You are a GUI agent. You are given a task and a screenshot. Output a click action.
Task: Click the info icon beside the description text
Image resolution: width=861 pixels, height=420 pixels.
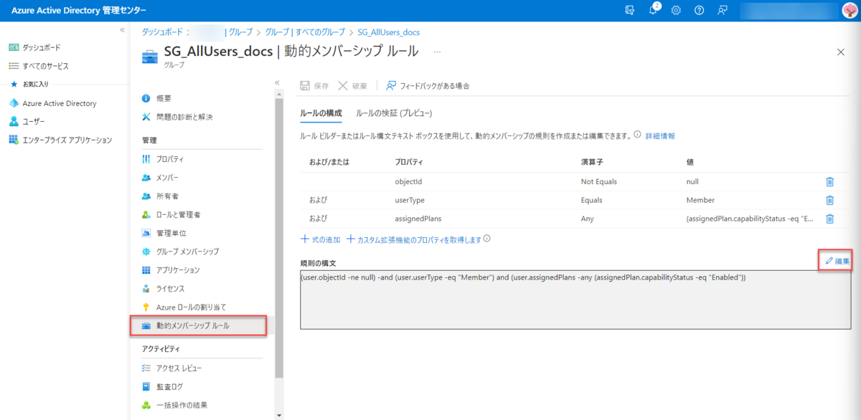pos(637,135)
